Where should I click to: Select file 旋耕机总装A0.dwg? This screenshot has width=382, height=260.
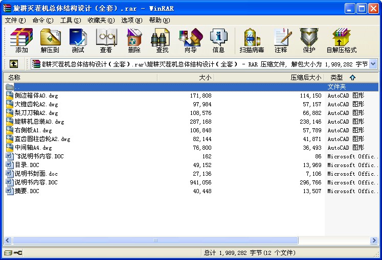coord(39,122)
